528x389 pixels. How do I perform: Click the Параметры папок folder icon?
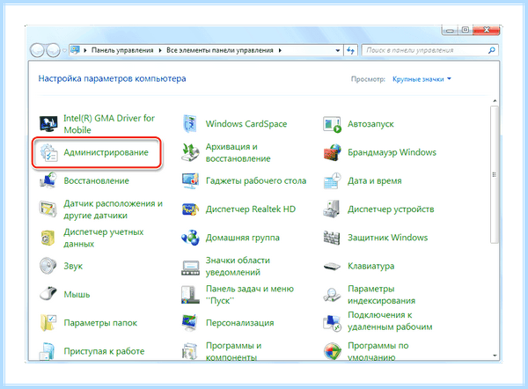coord(48,323)
